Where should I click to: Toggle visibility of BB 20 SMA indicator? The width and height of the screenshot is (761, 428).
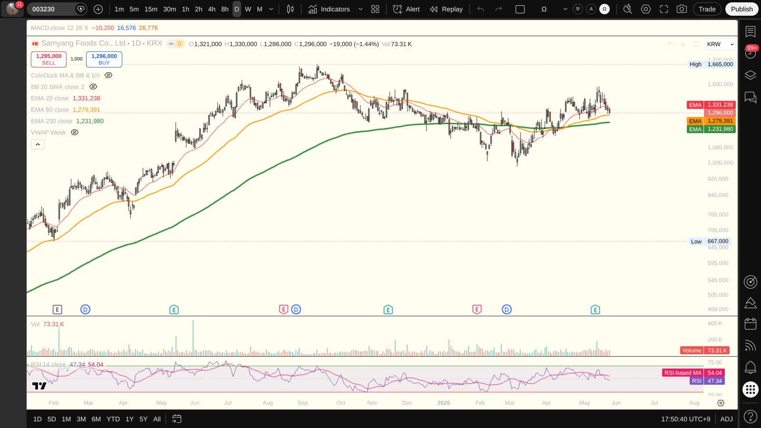click(x=93, y=87)
